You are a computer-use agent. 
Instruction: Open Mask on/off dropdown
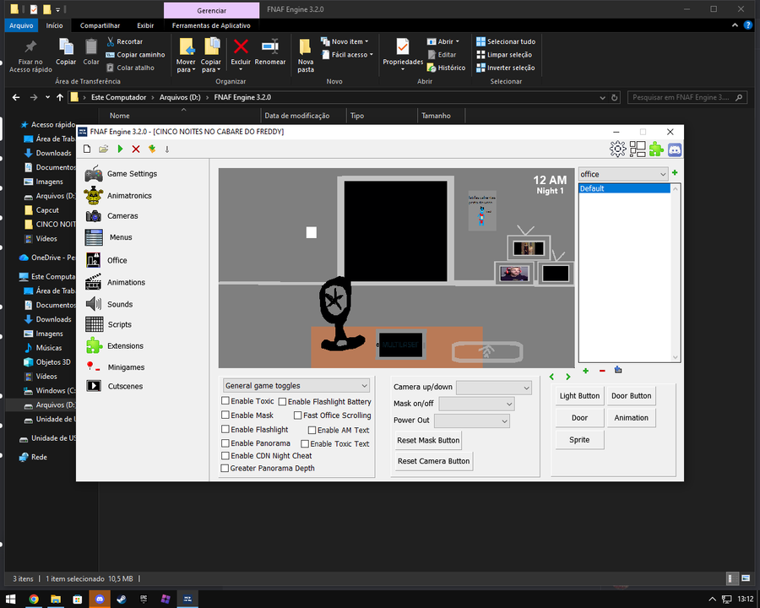[x=476, y=404]
